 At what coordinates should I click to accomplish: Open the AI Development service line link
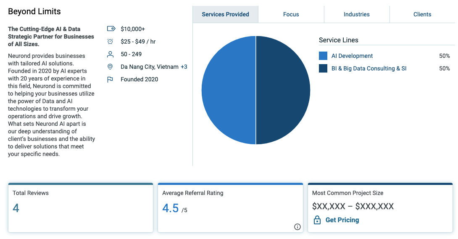pos(352,56)
